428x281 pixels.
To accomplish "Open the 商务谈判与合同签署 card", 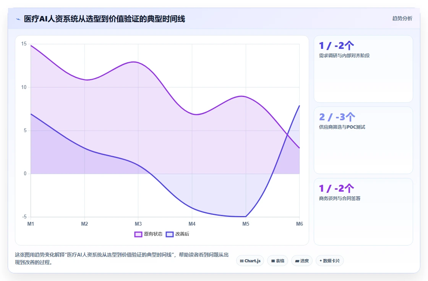I will pyautogui.click(x=363, y=212).
